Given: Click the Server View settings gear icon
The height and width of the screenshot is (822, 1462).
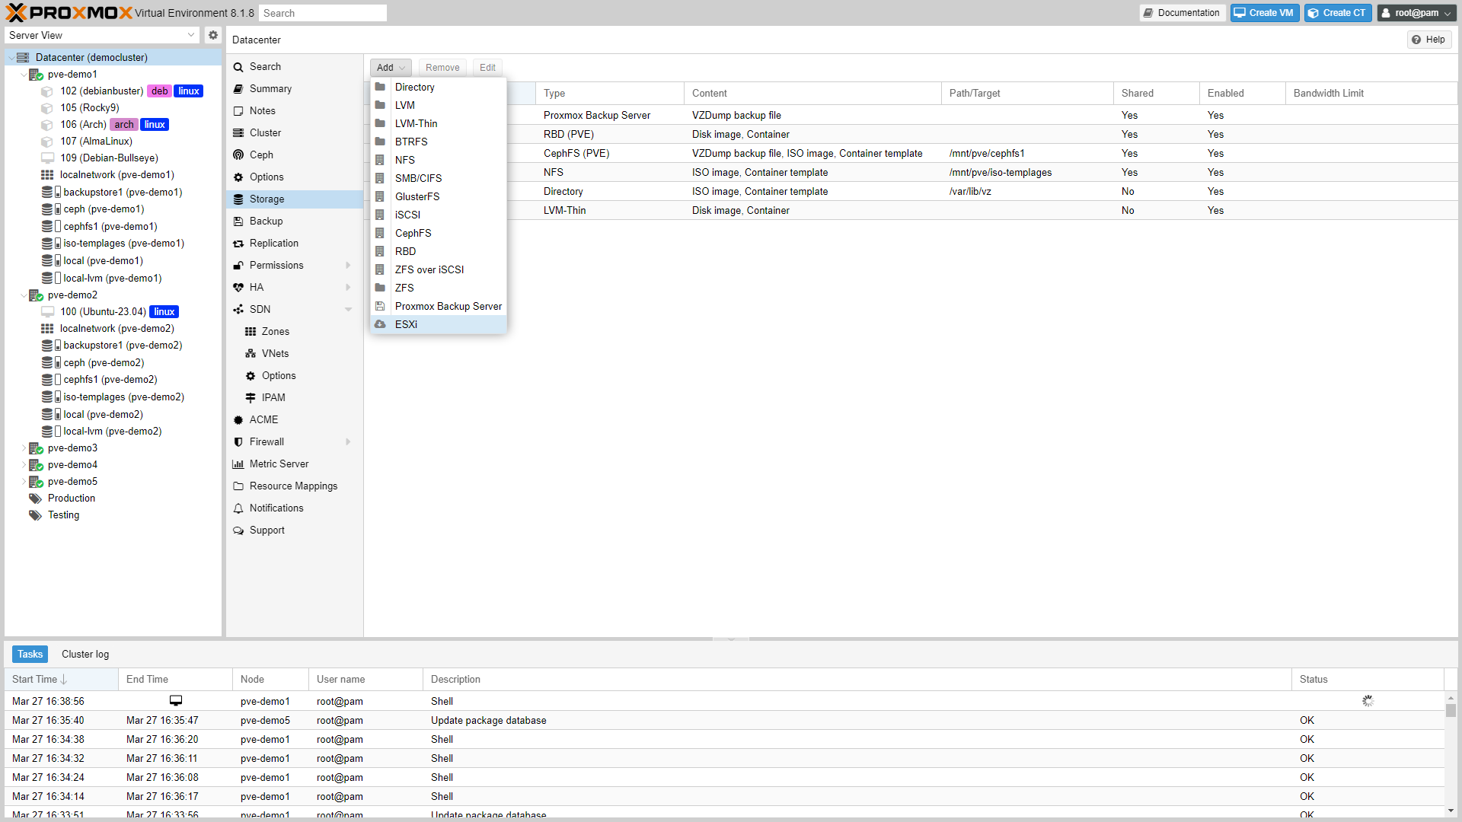Looking at the screenshot, I should point(213,35).
